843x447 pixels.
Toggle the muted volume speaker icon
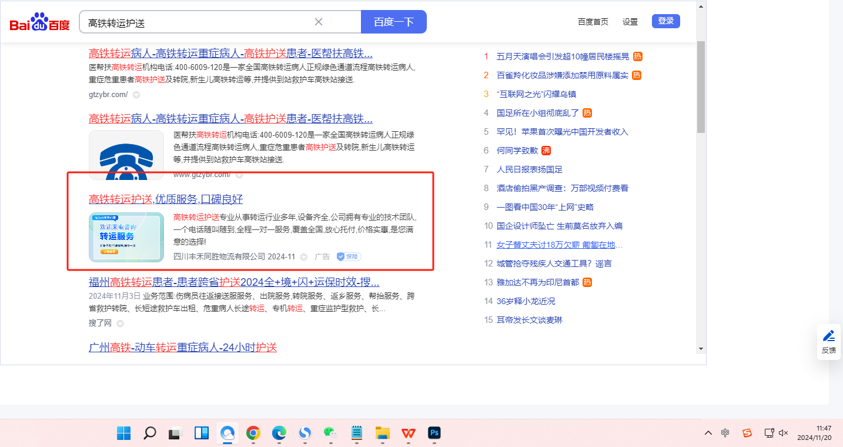[x=783, y=433]
